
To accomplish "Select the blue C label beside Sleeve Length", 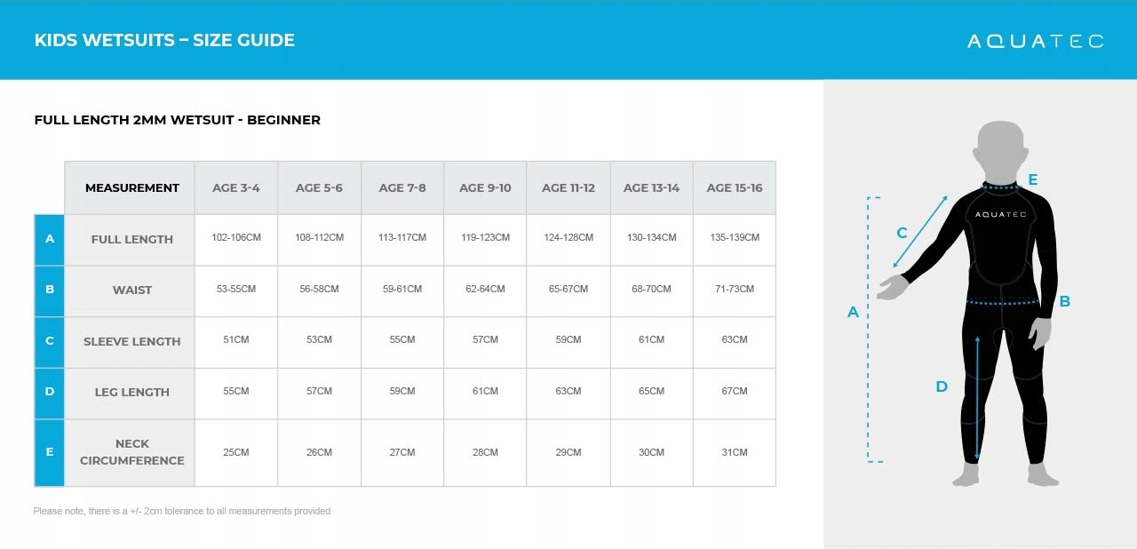I will [50, 341].
